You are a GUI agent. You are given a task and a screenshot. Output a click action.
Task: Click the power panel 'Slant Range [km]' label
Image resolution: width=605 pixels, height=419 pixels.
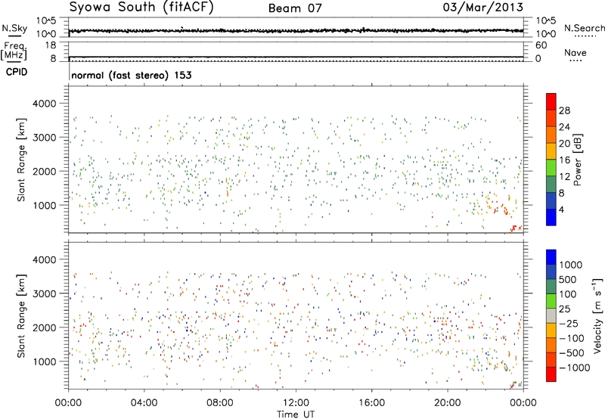21,160
